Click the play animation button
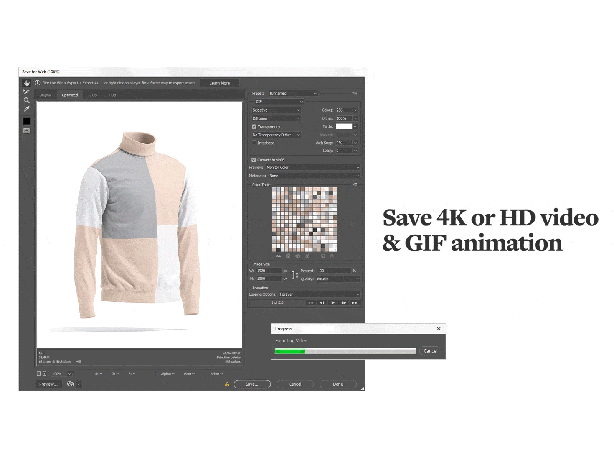Viewport: 614px width, 460px height. coord(333,303)
